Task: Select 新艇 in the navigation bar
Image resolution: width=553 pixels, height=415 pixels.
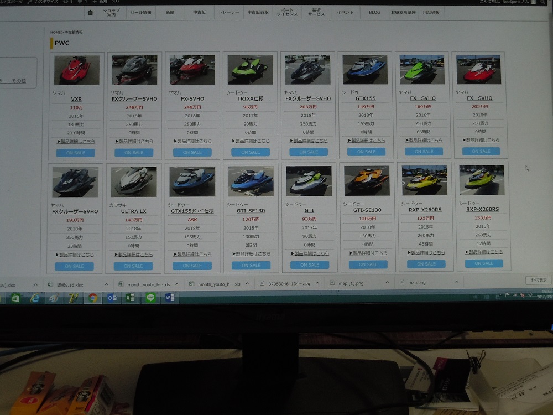Action: pyautogui.click(x=170, y=12)
